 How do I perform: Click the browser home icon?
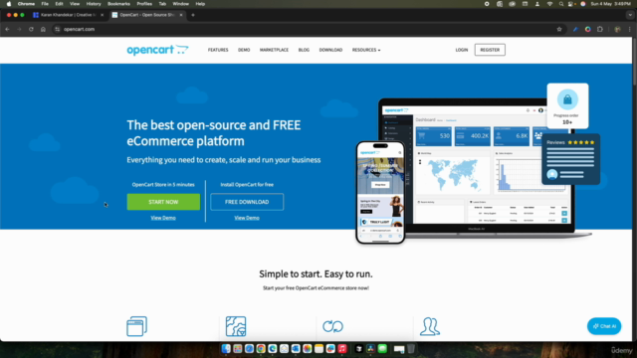43,29
